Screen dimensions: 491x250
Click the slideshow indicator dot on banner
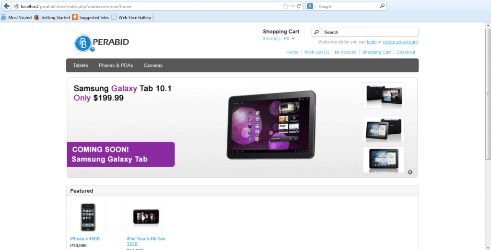click(x=410, y=172)
